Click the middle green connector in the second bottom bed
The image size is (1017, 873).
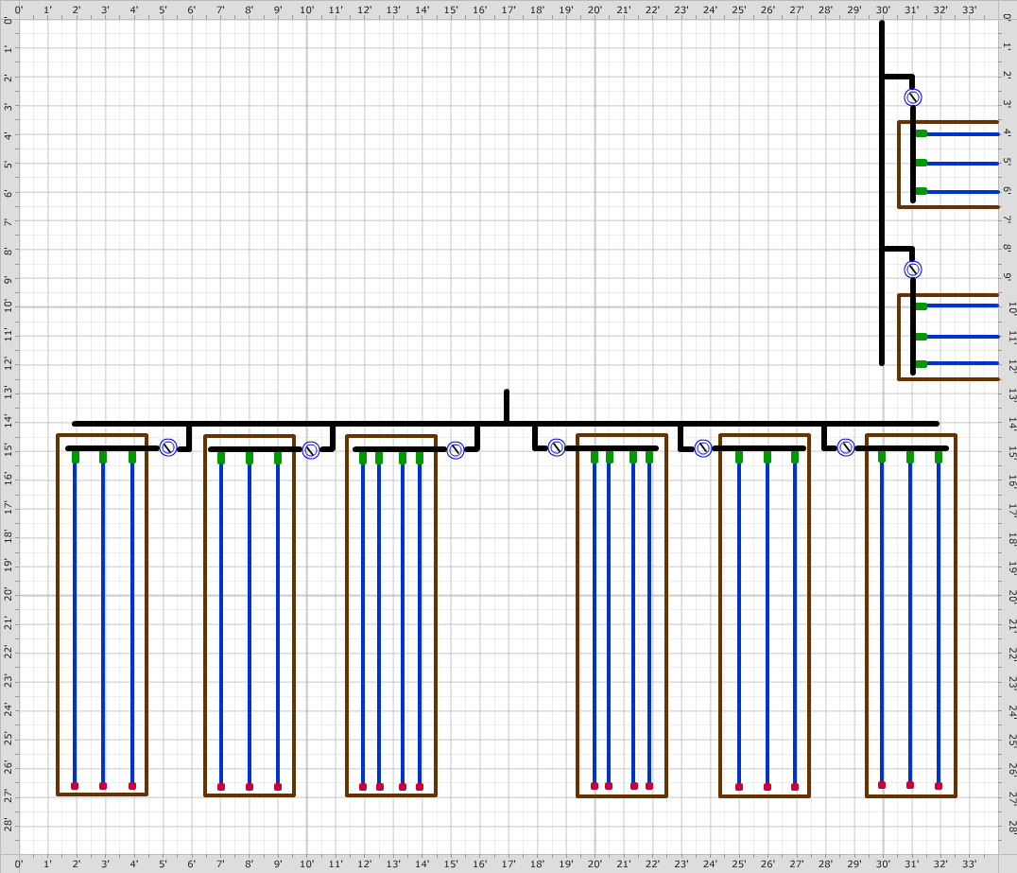pos(250,458)
